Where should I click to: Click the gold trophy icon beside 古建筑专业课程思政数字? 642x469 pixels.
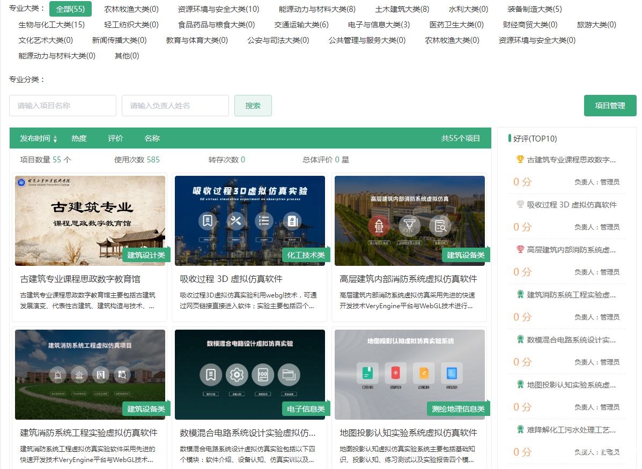[x=520, y=159]
